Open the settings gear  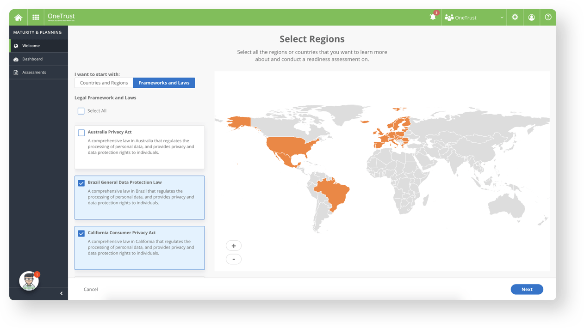pos(515,18)
